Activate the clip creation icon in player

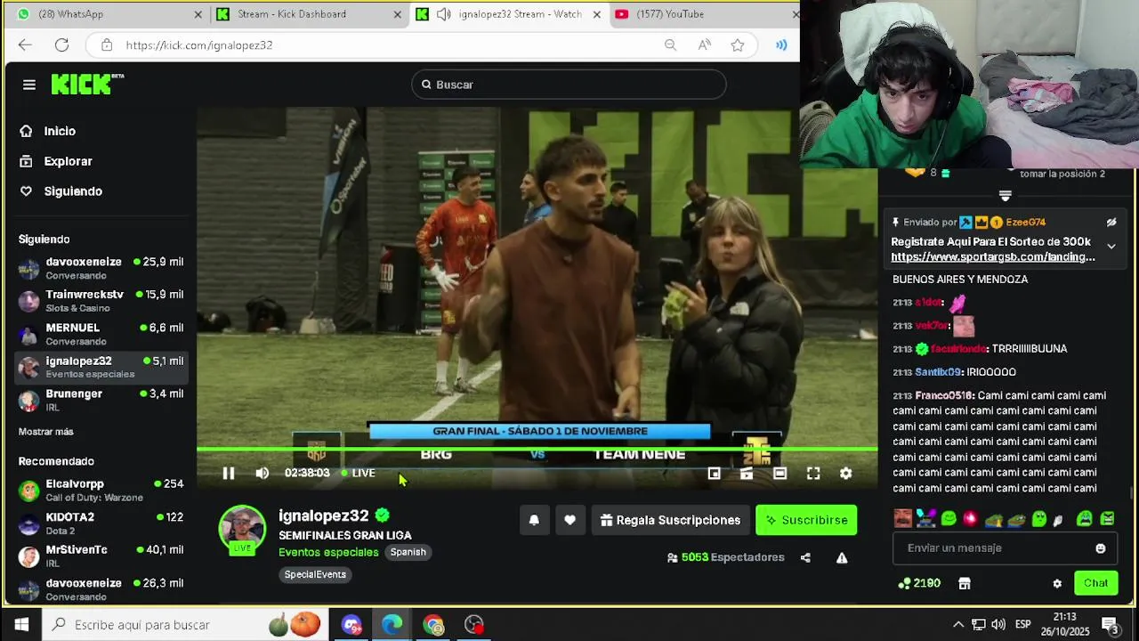747,474
